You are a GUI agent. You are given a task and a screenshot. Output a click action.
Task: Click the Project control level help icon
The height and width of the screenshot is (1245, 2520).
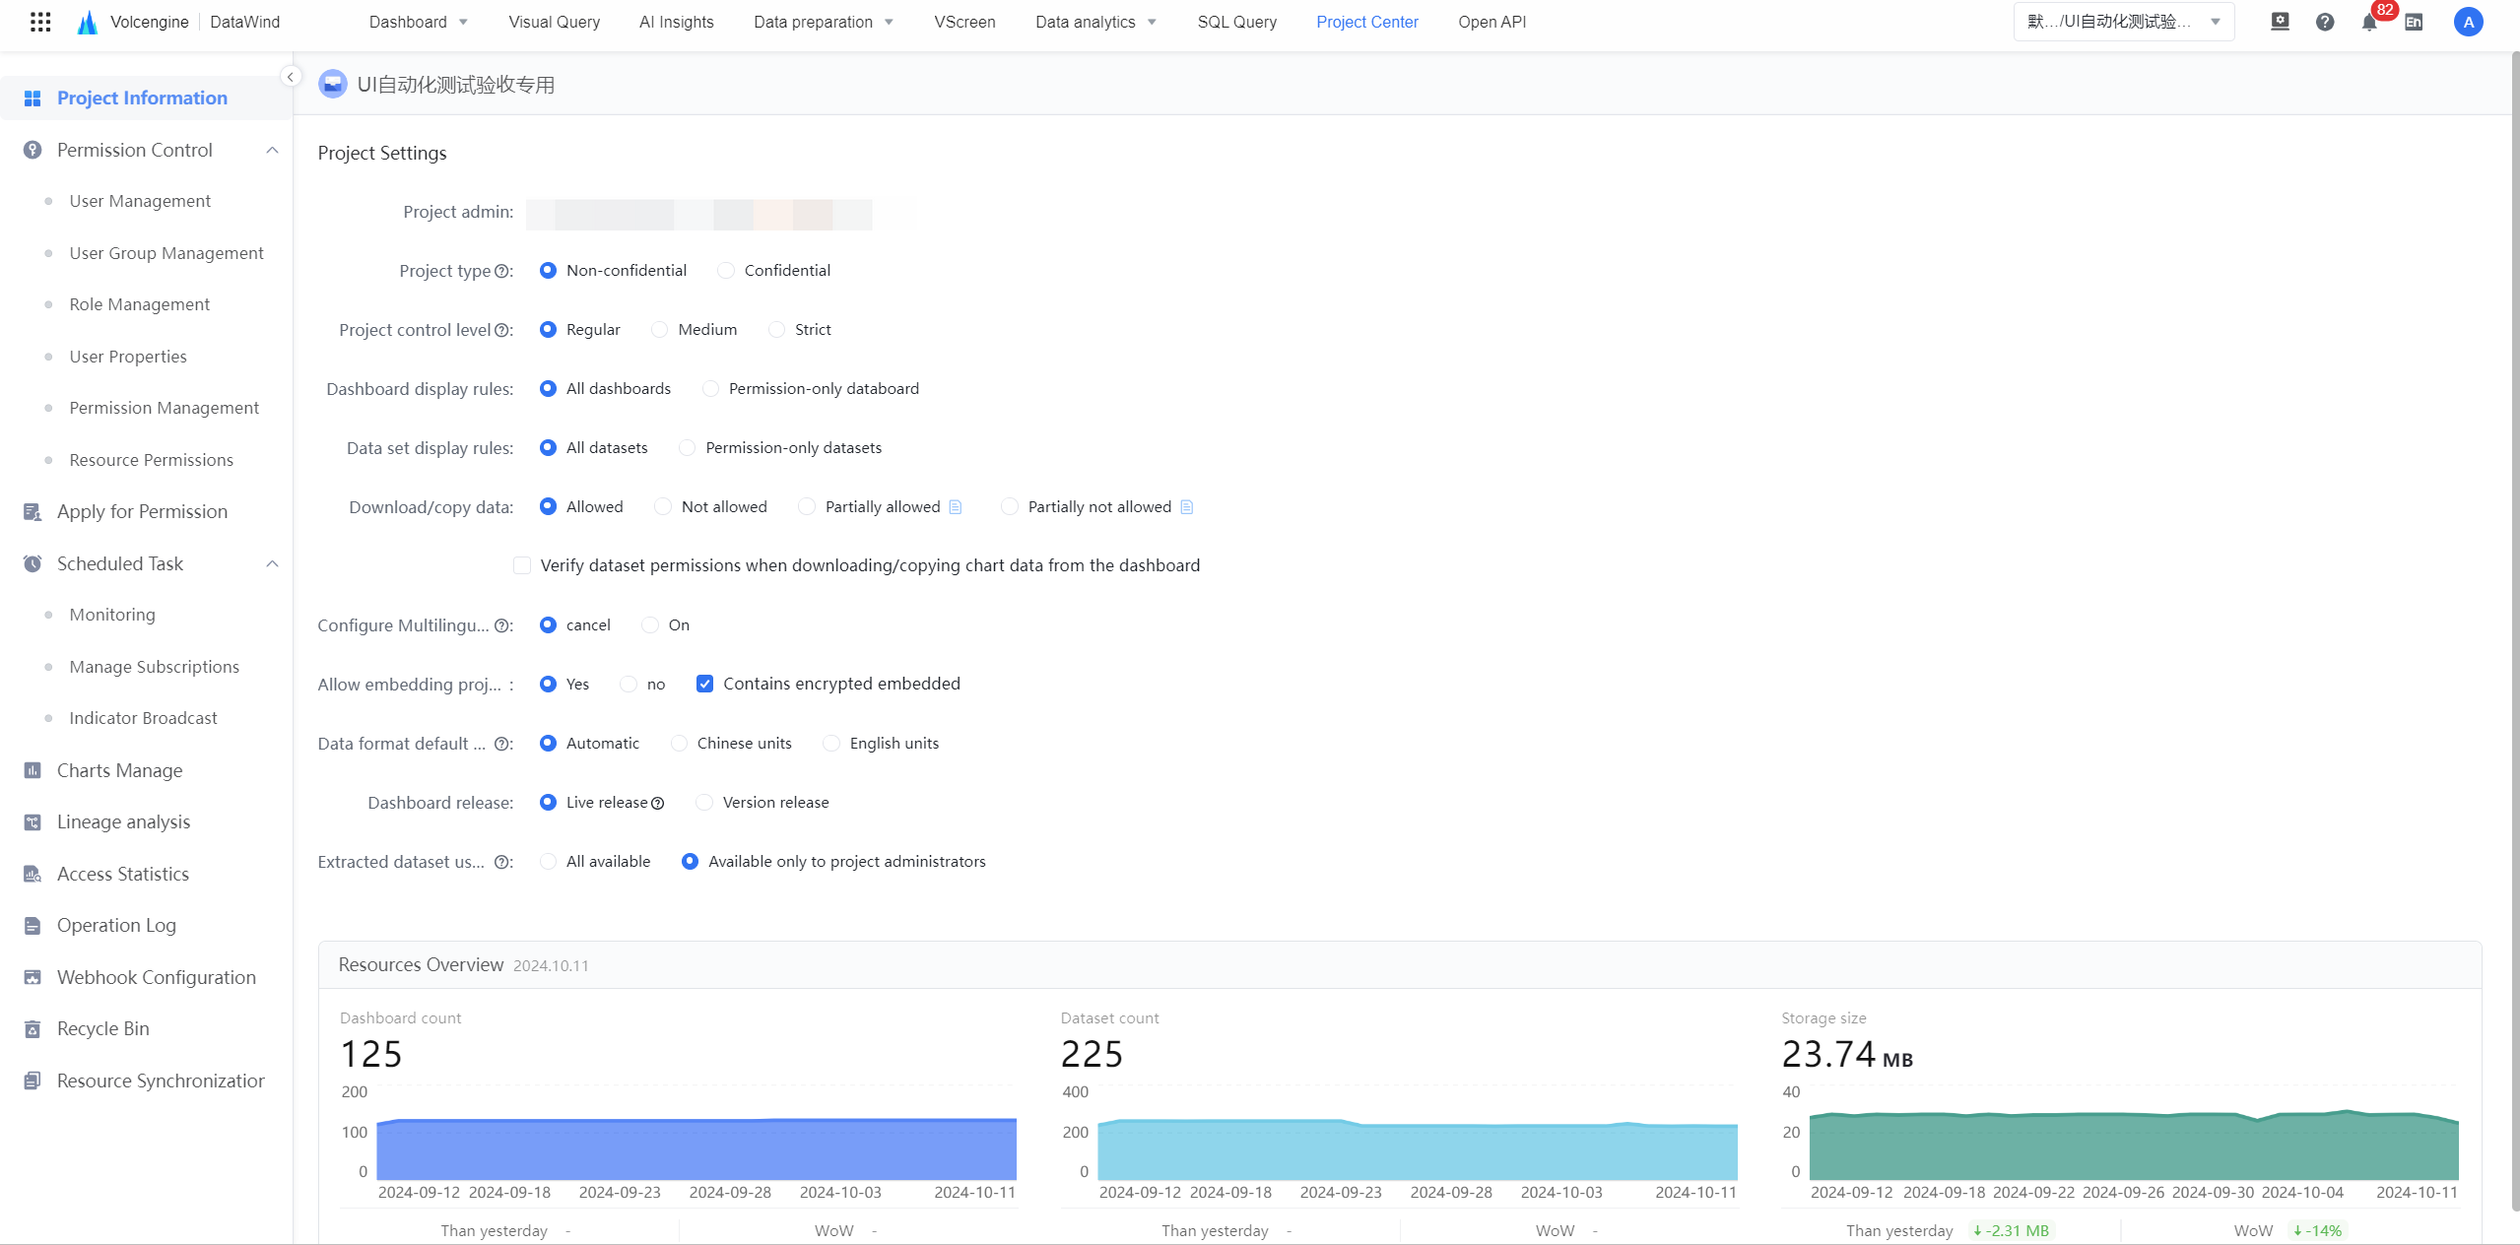tap(501, 330)
